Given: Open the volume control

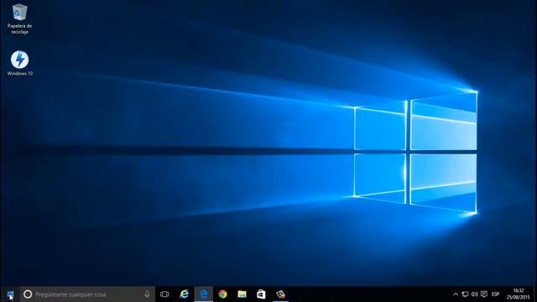Looking at the screenshot, I should point(474,294).
